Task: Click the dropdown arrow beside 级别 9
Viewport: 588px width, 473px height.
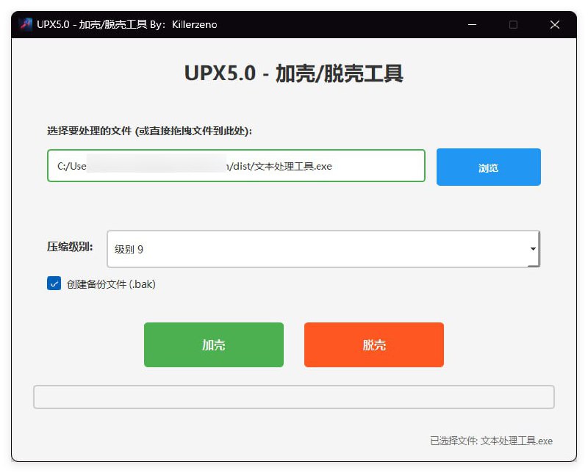Action: tap(533, 249)
